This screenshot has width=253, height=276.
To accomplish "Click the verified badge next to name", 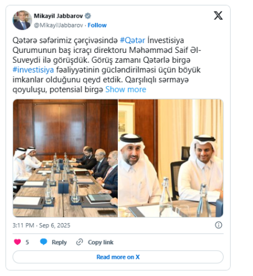I will (x=88, y=16).
